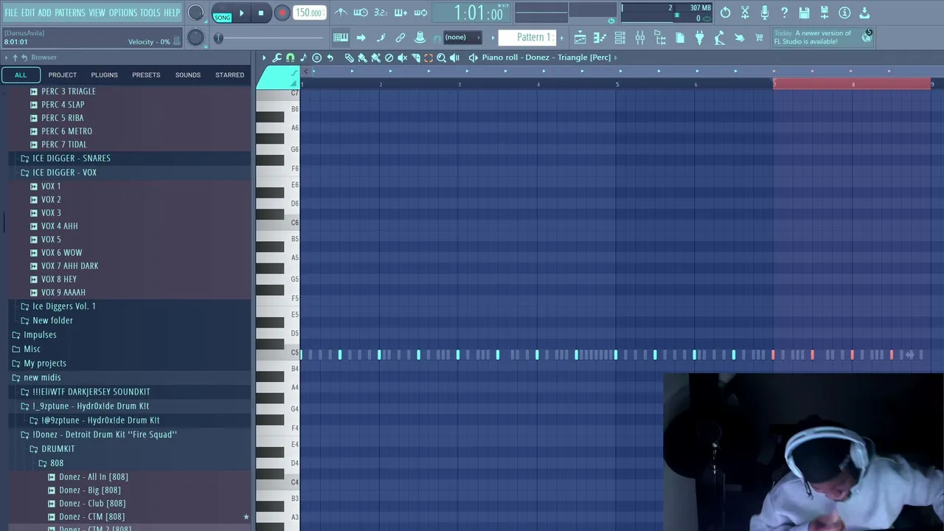Screen dimensions: 944x531
Task: Switch to the PLUGINS browser tab
Action: tap(104, 75)
